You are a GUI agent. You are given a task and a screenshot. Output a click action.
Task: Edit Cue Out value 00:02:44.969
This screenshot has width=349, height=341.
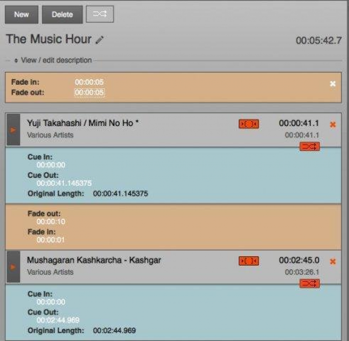[58, 320]
